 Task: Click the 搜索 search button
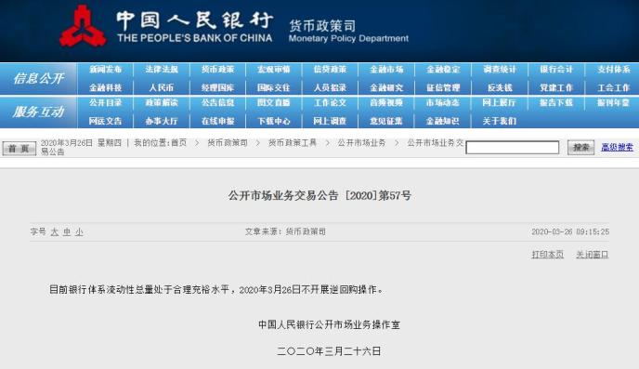(x=580, y=147)
